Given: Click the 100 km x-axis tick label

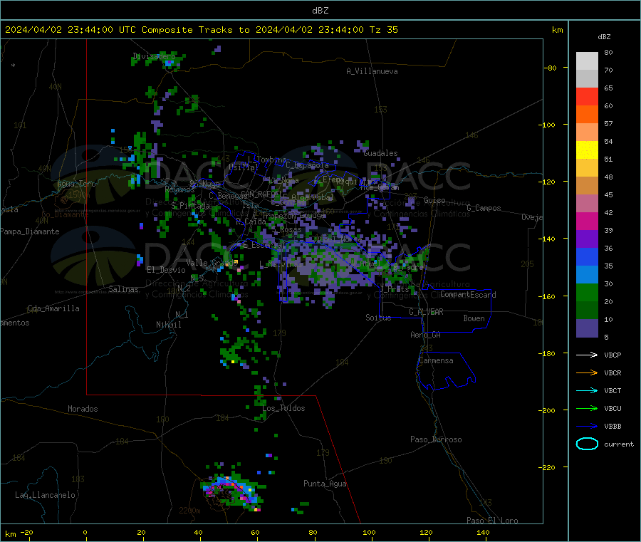Looking at the screenshot, I should 369,532.
